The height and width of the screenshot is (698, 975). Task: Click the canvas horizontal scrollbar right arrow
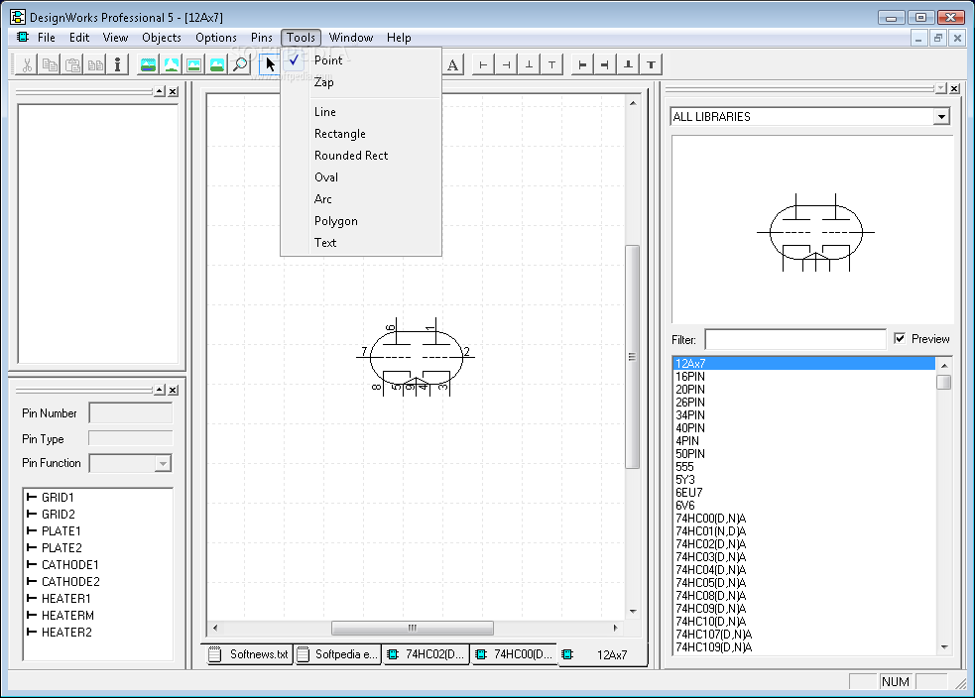[616, 628]
